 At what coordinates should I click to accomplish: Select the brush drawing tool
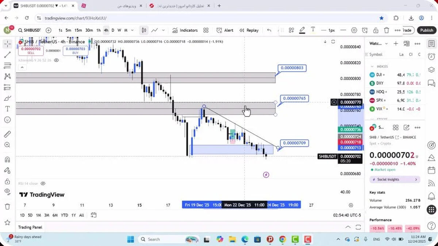(x=7, y=98)
